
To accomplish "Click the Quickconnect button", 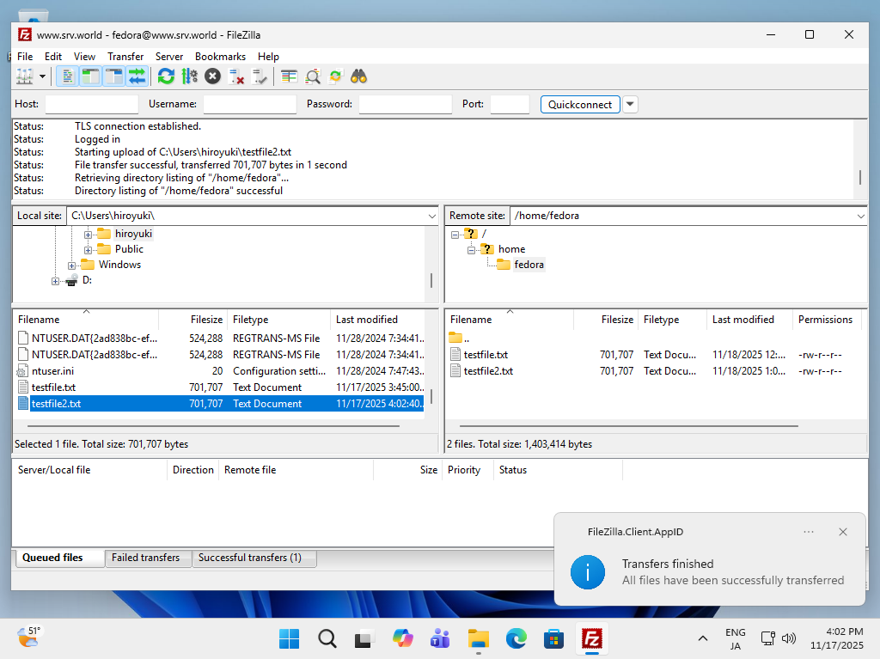I will tap(581, 104).
